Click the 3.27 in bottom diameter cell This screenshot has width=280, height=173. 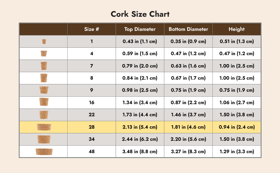point(188,151)
